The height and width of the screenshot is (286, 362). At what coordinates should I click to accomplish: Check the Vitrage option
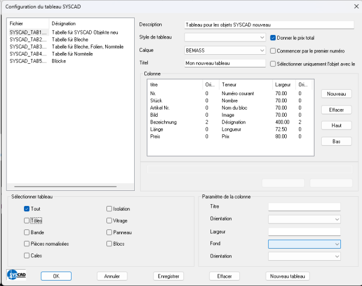(x=109, y=220)
